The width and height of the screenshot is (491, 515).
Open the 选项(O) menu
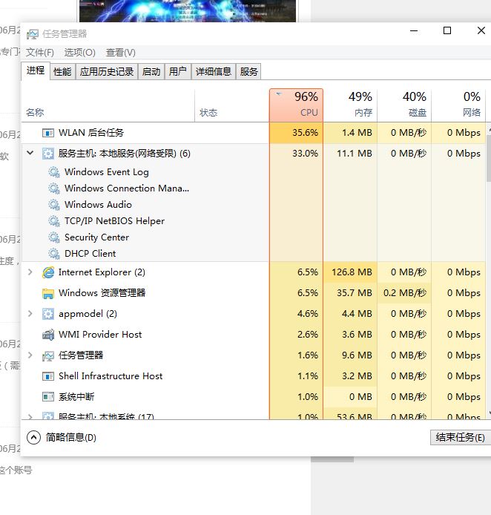click(79, 53)
